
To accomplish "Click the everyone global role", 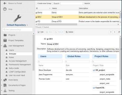I will click(x=69, y=74).
